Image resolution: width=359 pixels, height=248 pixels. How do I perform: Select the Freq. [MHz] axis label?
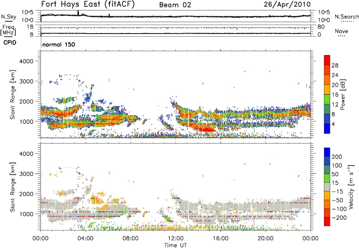click(8, 30)
